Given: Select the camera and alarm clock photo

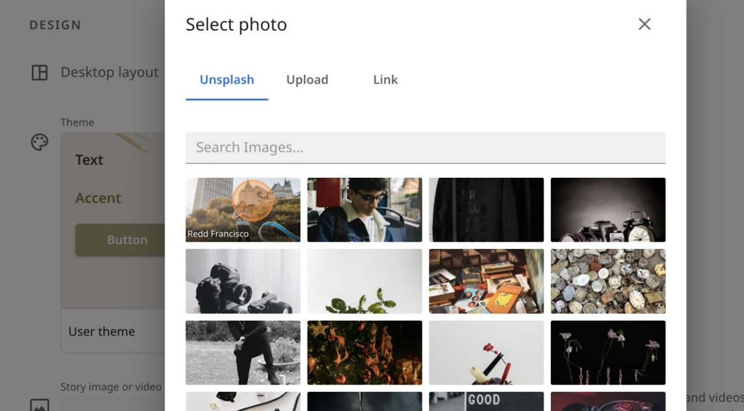Looking at the screenshot, I should [608, 209].
